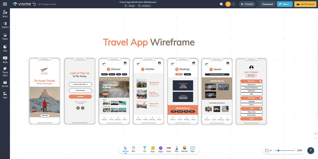Undo the last change
Viewport: 318px width, 159px height.
click(x=34, y=4)
